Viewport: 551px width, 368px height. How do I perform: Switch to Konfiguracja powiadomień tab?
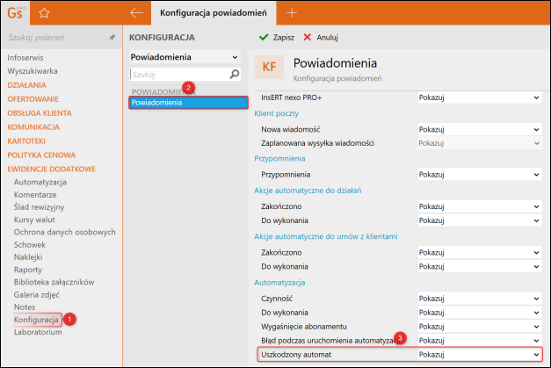coord(215,13)
